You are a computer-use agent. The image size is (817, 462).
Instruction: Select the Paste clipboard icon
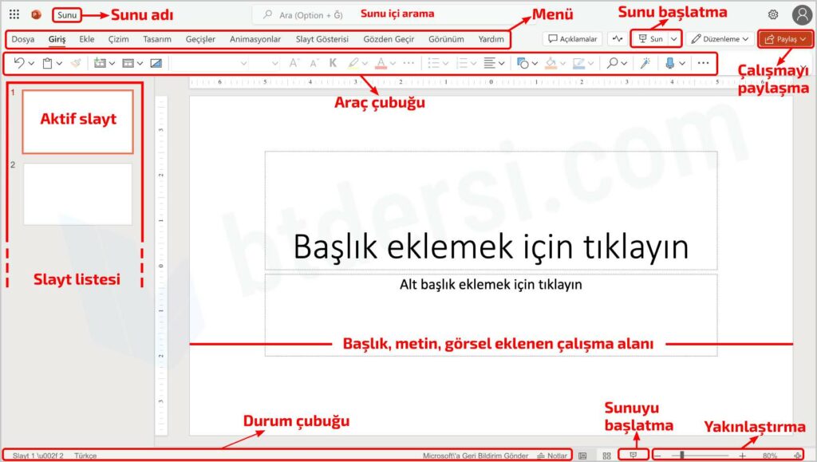[x=46, y=63]
